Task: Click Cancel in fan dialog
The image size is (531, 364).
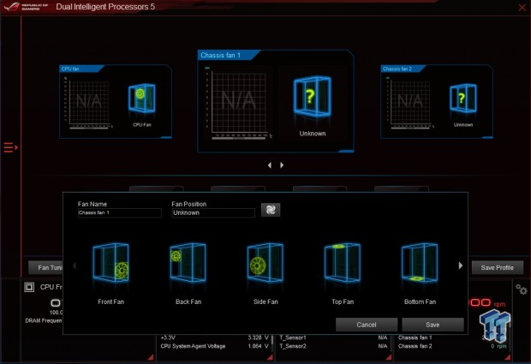Action: 367,325
